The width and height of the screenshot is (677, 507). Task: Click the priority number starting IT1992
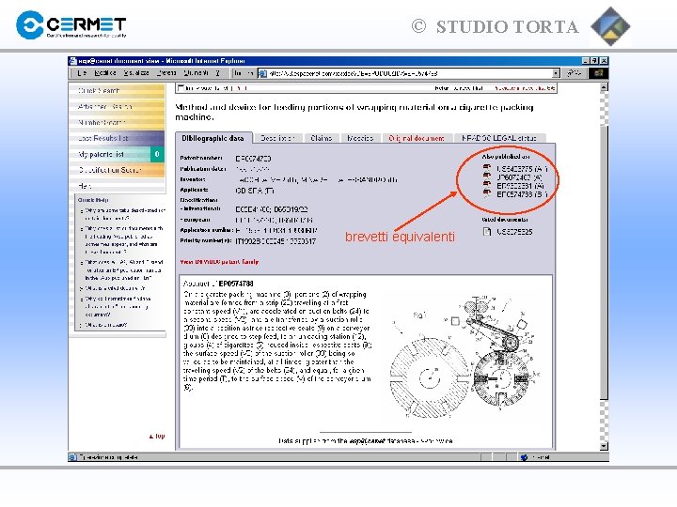coord(276,241)
